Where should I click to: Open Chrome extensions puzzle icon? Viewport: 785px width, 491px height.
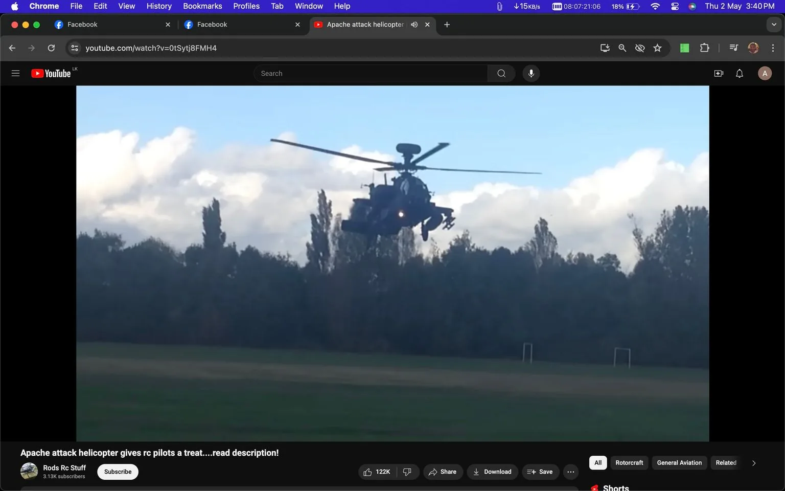tap(704, 48)
